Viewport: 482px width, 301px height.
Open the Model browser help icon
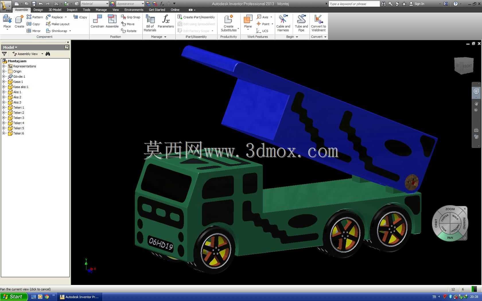click(67, 47)
